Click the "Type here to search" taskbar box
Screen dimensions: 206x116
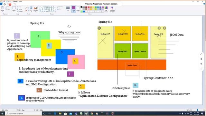point(23,113)
